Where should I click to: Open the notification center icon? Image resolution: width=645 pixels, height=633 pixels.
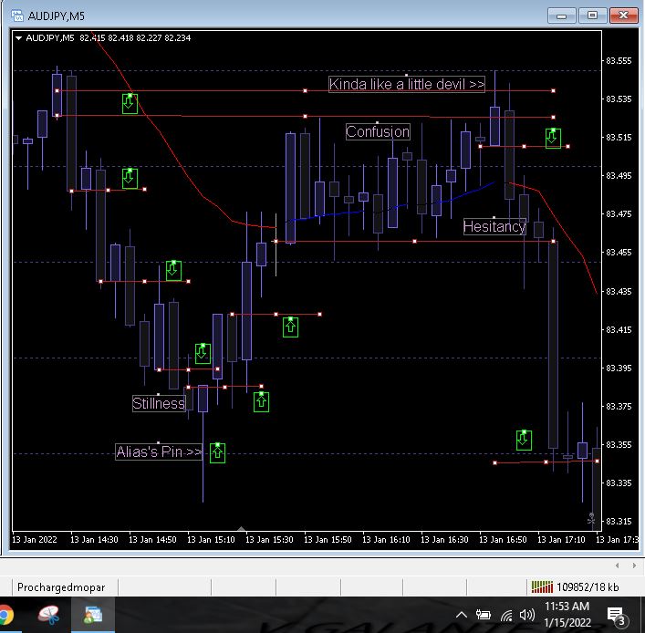click(616, 616)
